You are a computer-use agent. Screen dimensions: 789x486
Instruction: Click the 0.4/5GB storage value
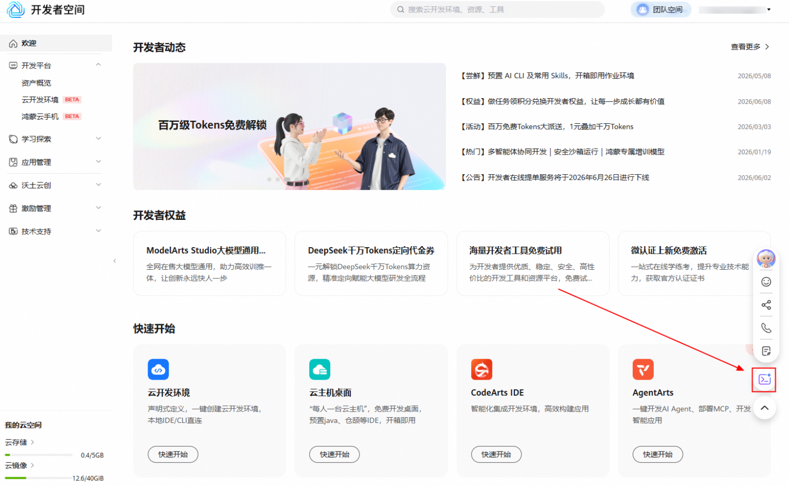click(x=92, y=455)
